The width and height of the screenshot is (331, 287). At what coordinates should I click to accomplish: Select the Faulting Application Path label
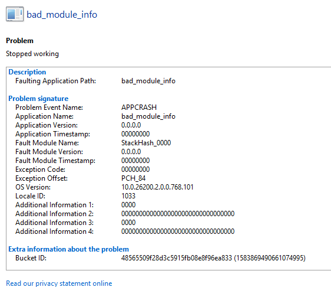tap(56, 81)
